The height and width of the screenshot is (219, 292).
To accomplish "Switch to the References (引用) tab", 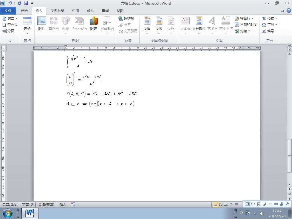I will 75,11.
